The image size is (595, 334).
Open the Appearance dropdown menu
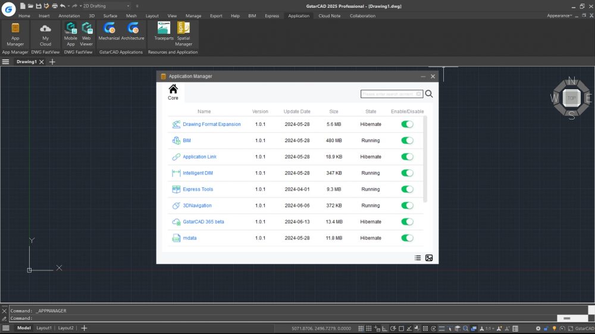[559, 16]
